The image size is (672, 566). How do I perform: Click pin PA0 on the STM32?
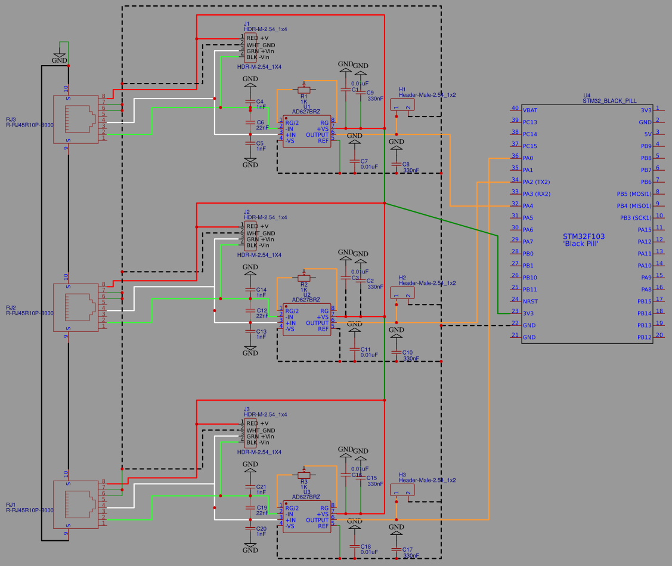point(528,158)
